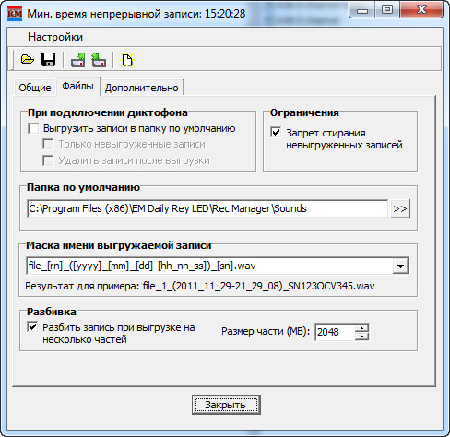This screenshot has width=450, height=437.
Task: Increase part size with spinner up arrow
Action: click(361, 328)
